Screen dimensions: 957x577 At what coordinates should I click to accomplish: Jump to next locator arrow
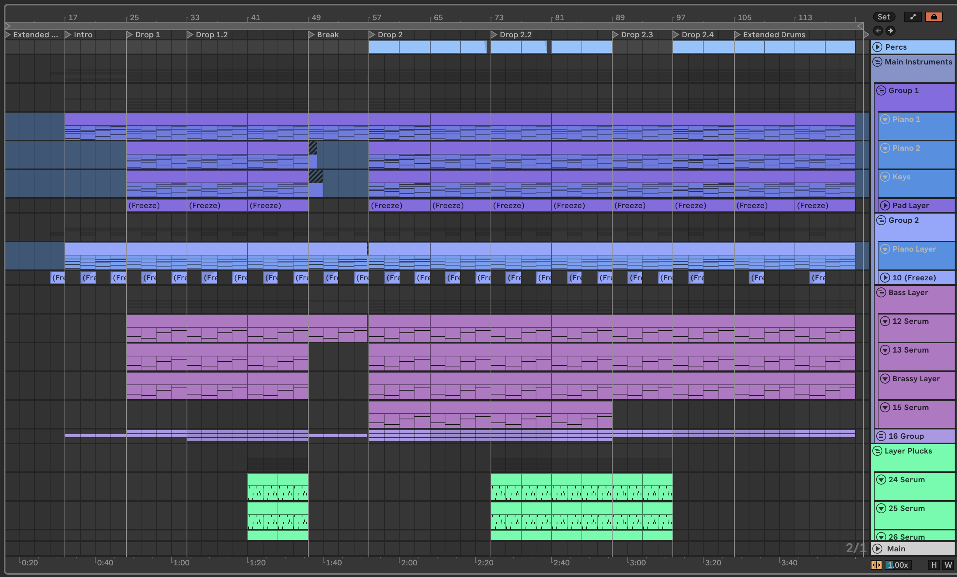coord(891,31)
